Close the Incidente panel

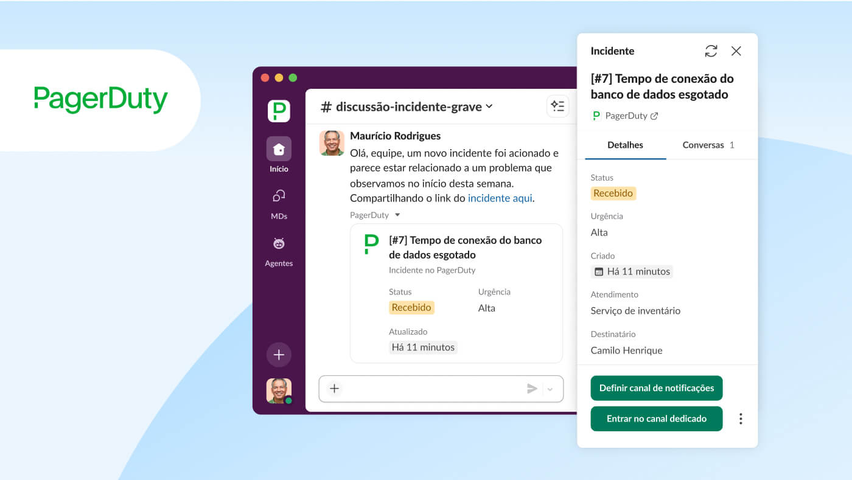[736, 51]
